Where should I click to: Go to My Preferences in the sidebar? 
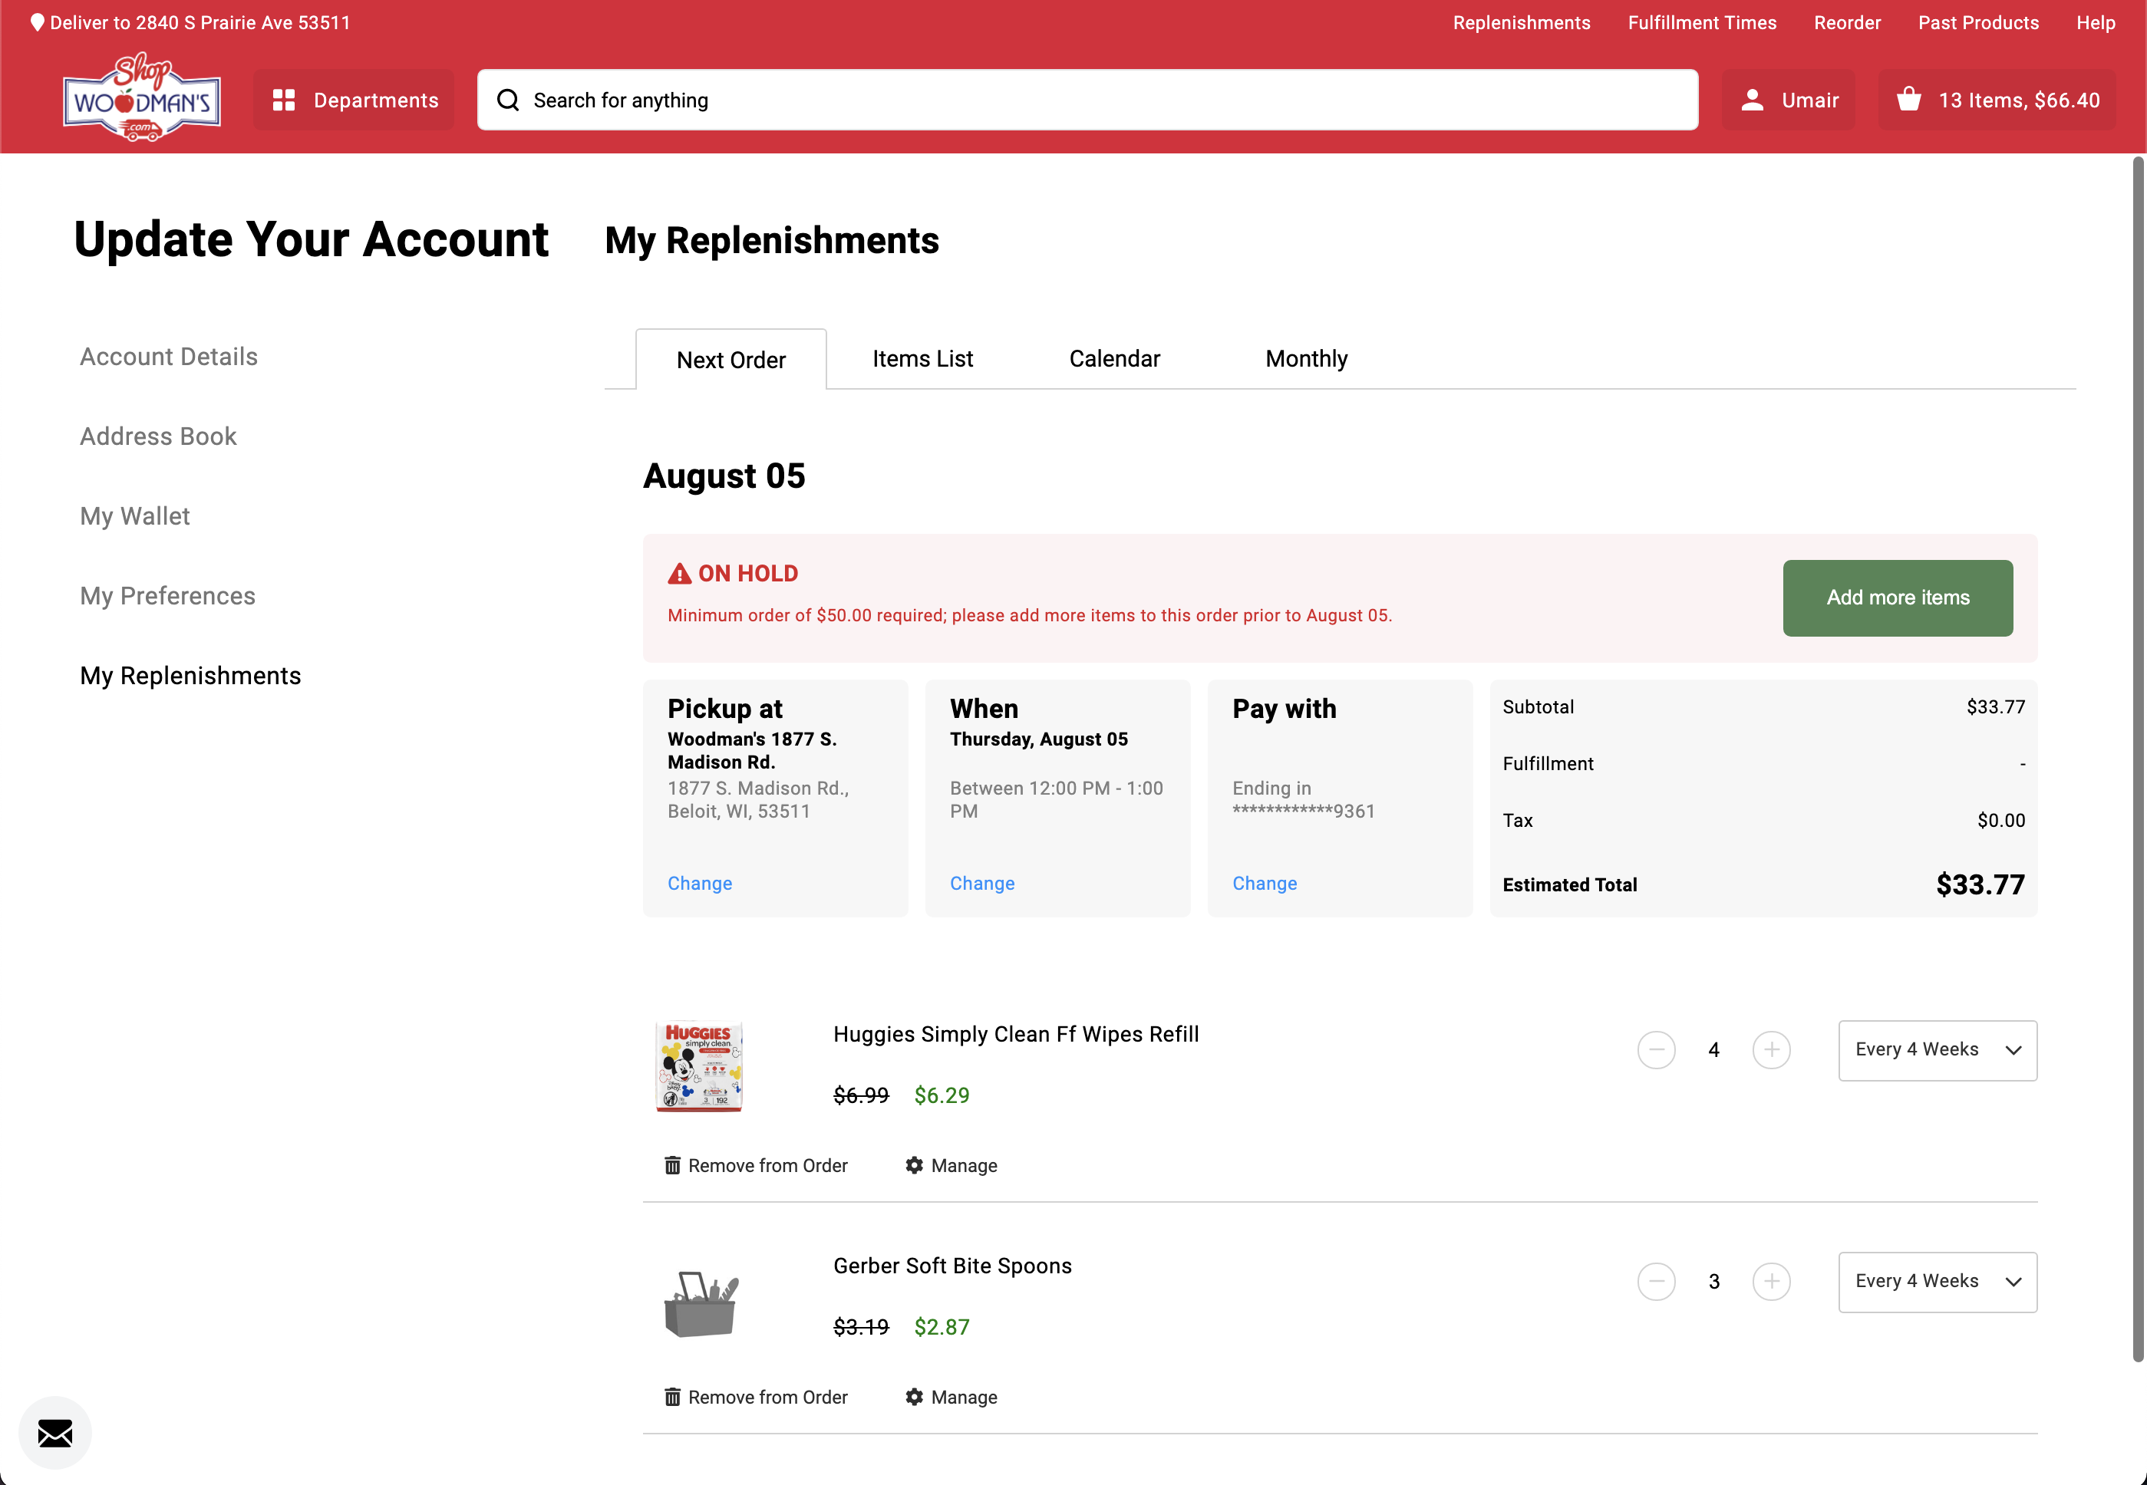[167, 597]
